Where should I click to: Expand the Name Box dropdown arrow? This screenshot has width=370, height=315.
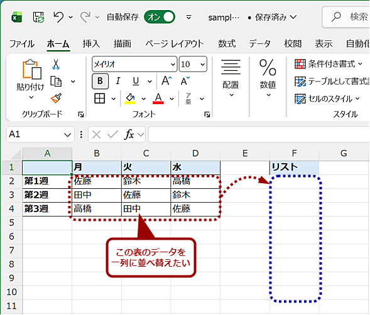point(67,135)
